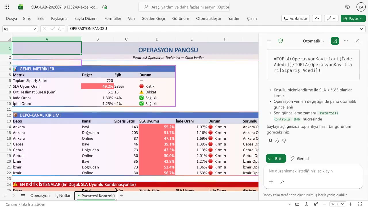This screenshot has width=368, height=207.
Task: Open the Dosya menu
Action: 11,18
